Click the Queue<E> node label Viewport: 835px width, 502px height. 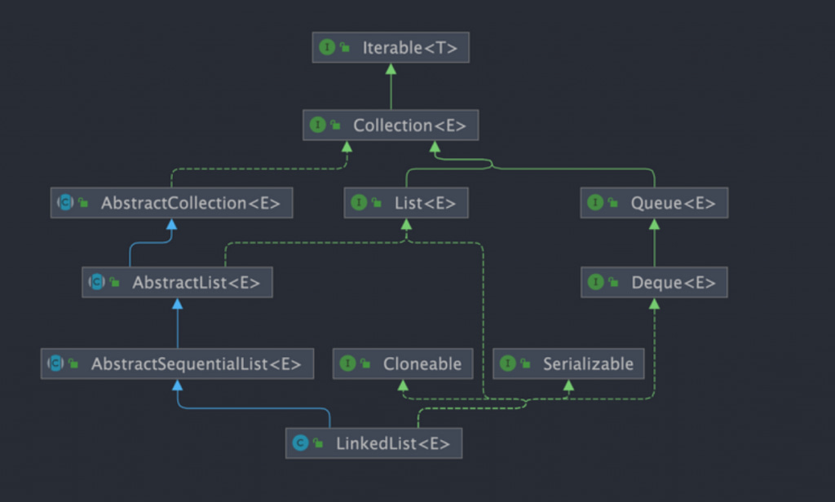point(673,203)
